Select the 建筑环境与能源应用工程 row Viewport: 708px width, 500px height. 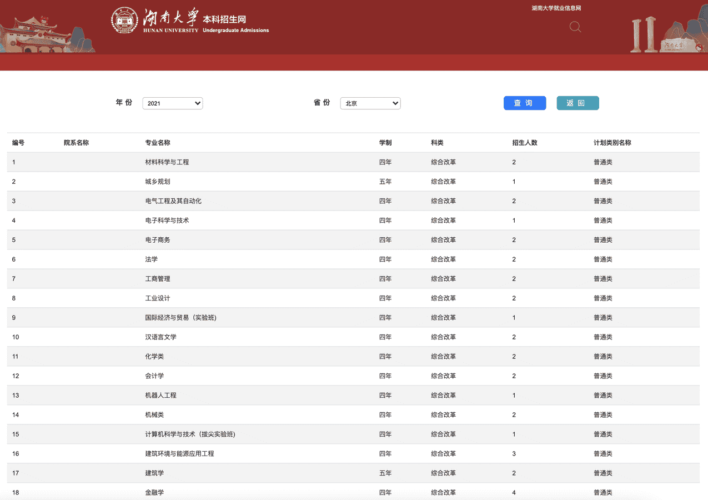[179, 454]
